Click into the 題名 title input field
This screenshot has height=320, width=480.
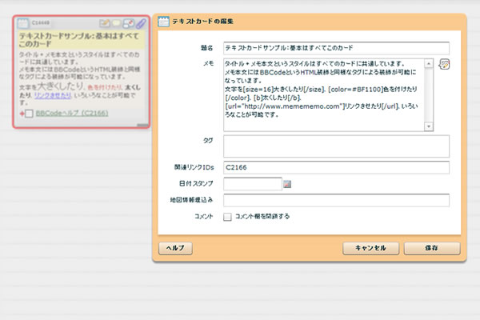click(336, 48)
